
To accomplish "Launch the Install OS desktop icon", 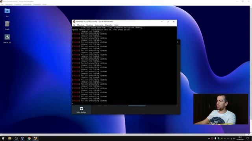I will [7, 39].
